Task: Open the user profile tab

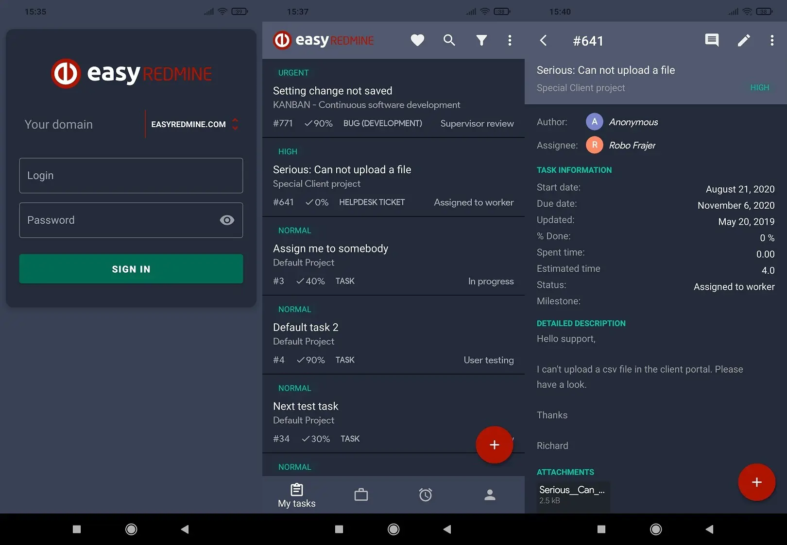Action: pyautogui.click(x=490, y=495)
